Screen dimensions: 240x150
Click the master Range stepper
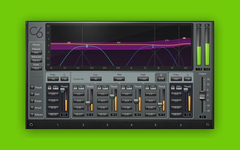point(32,101)
